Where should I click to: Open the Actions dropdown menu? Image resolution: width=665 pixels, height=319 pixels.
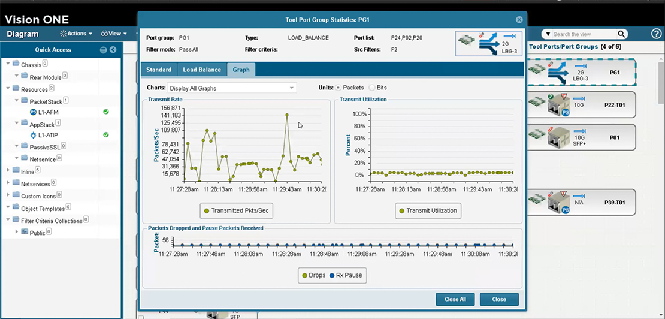point(76,34)
